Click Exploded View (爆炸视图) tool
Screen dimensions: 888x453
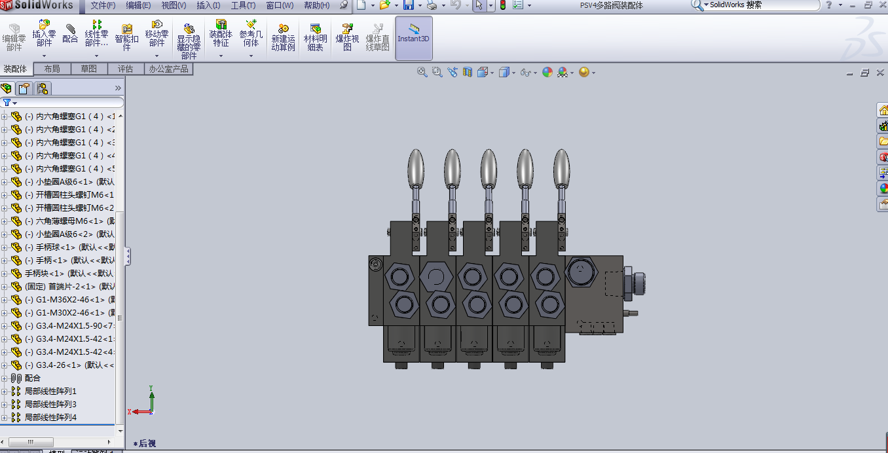[x=348, y=37]
